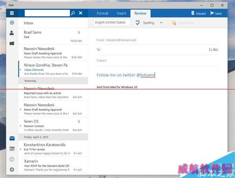This screenshot has height=178, width=235.
Task: Click the smiley feedback icon
Action: click(12, 159)
